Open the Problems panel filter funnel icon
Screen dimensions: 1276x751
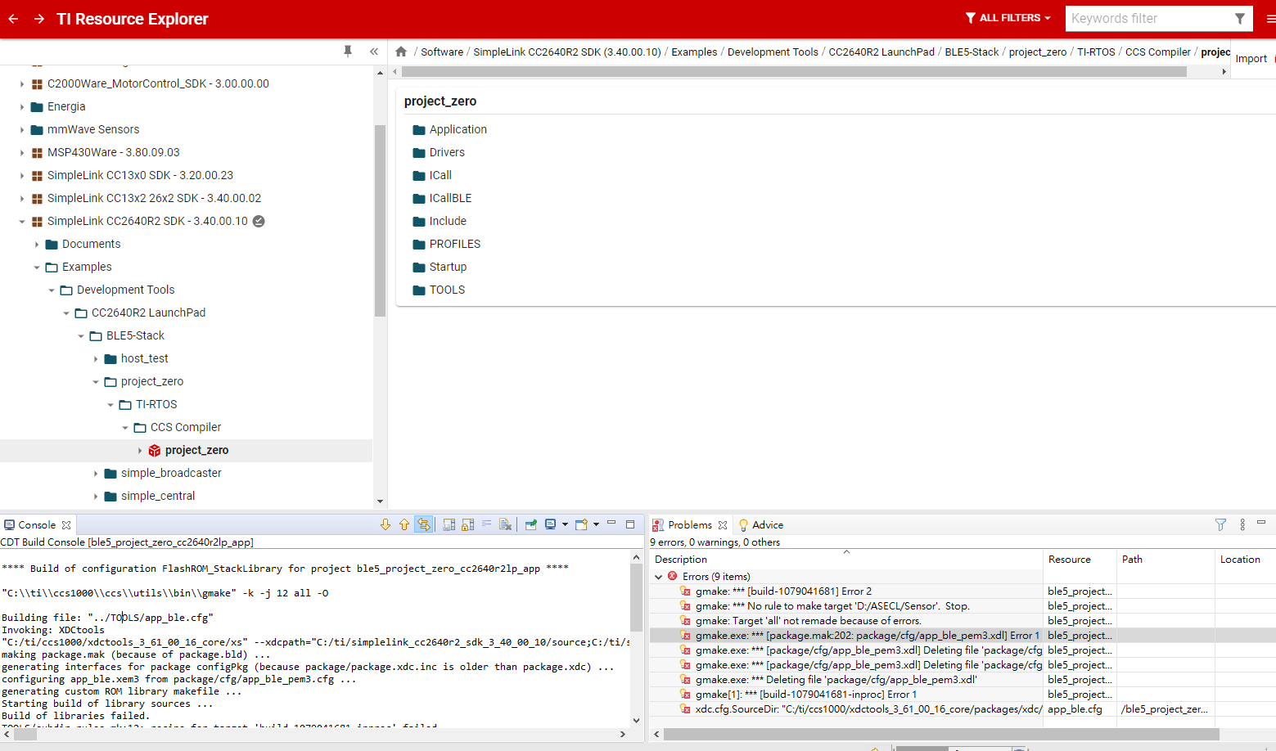(1220, 525)
